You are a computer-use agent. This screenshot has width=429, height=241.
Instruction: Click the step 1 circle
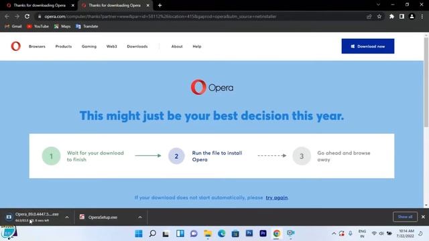coord(51,156)
